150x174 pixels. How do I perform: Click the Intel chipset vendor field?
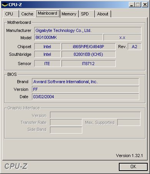click(47, 47)
